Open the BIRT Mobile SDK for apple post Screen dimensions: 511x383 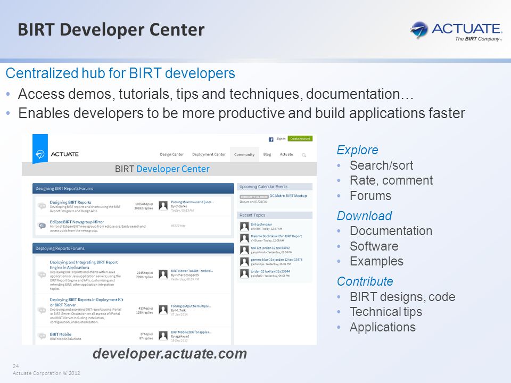click(x=191, y=332)
